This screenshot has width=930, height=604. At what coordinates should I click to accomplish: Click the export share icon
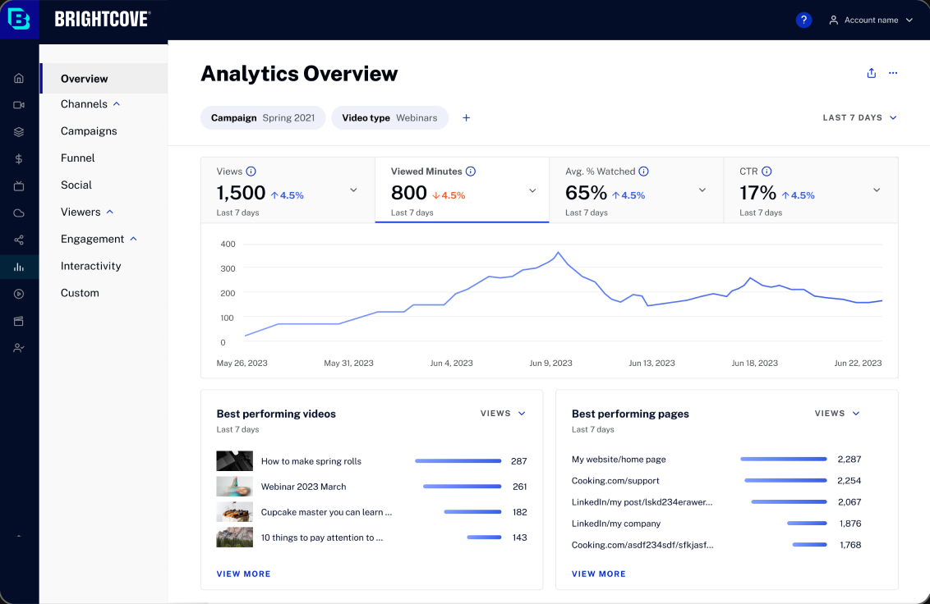click(872, 73)
